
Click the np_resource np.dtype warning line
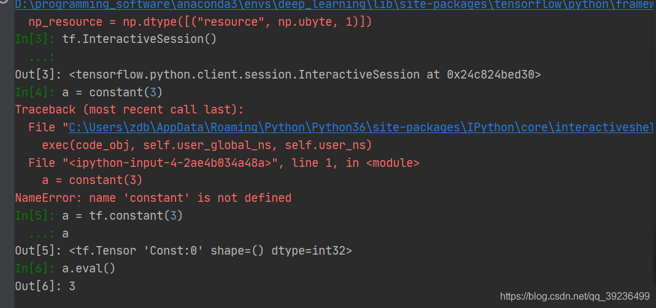tap(200, 21)
